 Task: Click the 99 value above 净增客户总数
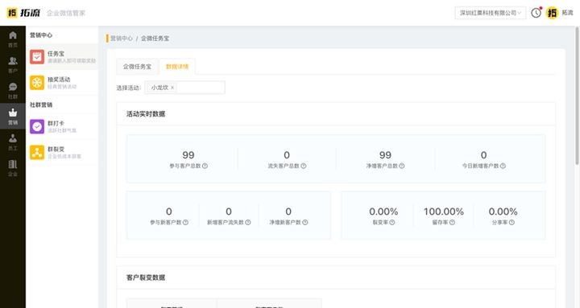point(385,155)
